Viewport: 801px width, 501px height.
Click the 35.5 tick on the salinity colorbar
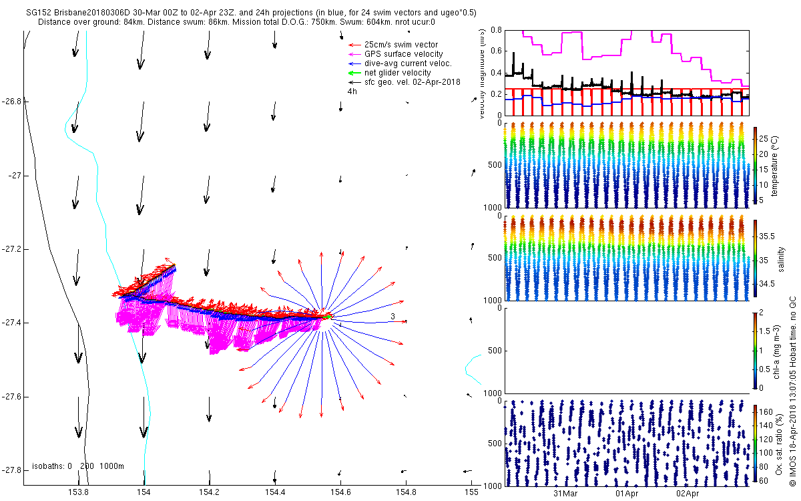(768, 236)
